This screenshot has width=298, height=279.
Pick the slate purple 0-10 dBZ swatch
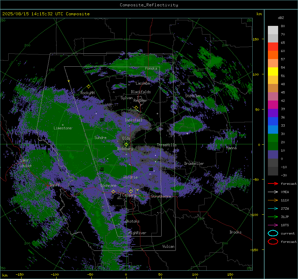coord(273,154)
